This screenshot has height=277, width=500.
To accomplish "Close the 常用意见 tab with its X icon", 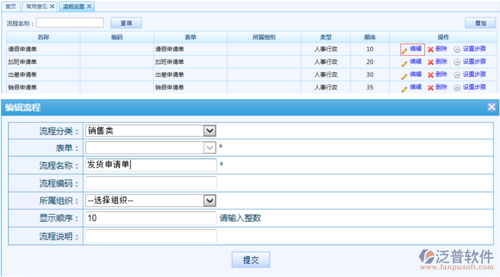I will point(52,6).
